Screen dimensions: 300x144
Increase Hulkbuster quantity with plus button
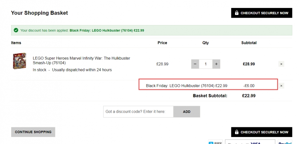(216, 64)
